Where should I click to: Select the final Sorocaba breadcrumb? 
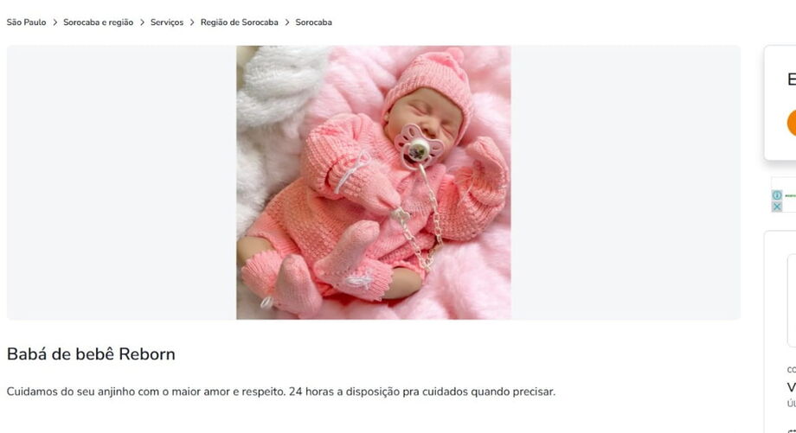(314, 22)
